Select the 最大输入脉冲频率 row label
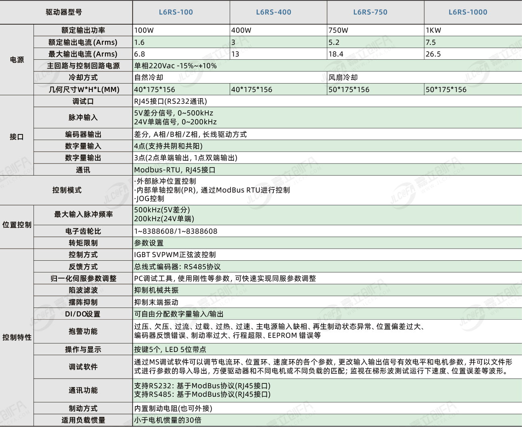The image size is (522, 427). [x=83, y=214]
